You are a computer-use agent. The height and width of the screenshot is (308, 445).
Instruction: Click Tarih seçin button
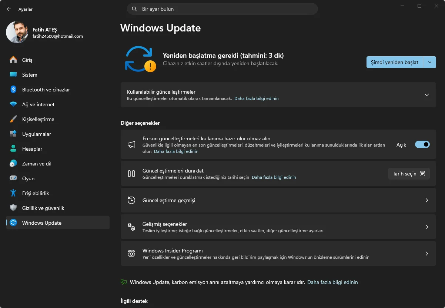tap(409, 174)
